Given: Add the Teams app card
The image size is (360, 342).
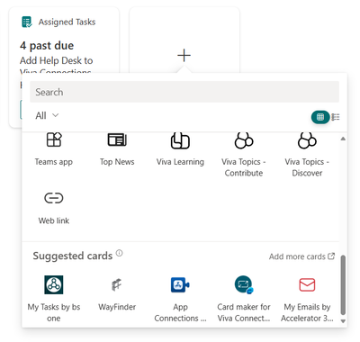Looking at the screenshot, I should pos(54,149).
